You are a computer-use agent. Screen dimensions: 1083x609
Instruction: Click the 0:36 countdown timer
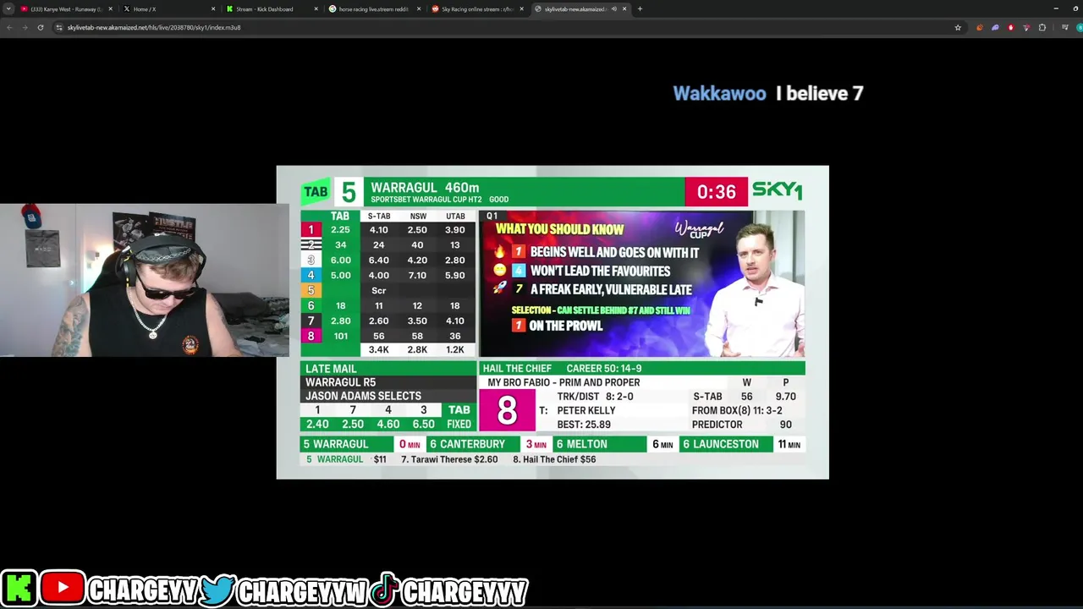[x=717, y=192]
